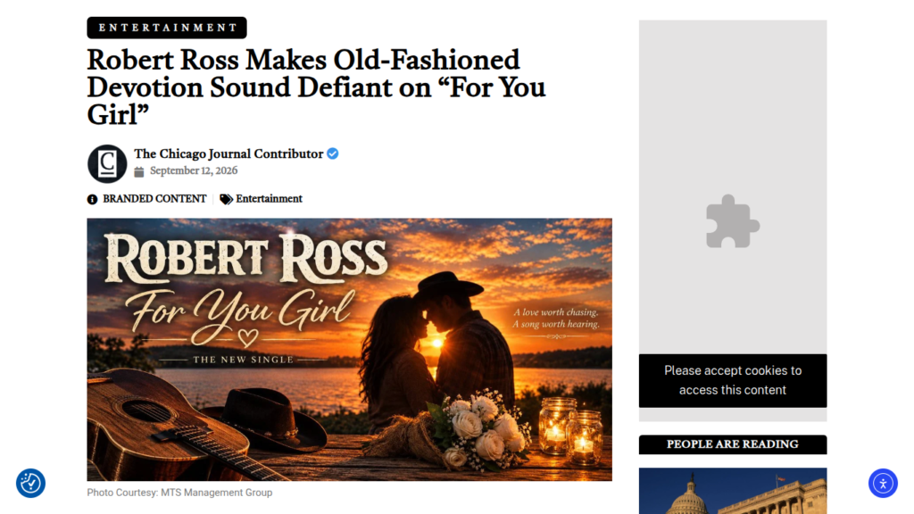Click the PEOPLE ARE READING header
914x514 pixels.
tap(733, 444)
